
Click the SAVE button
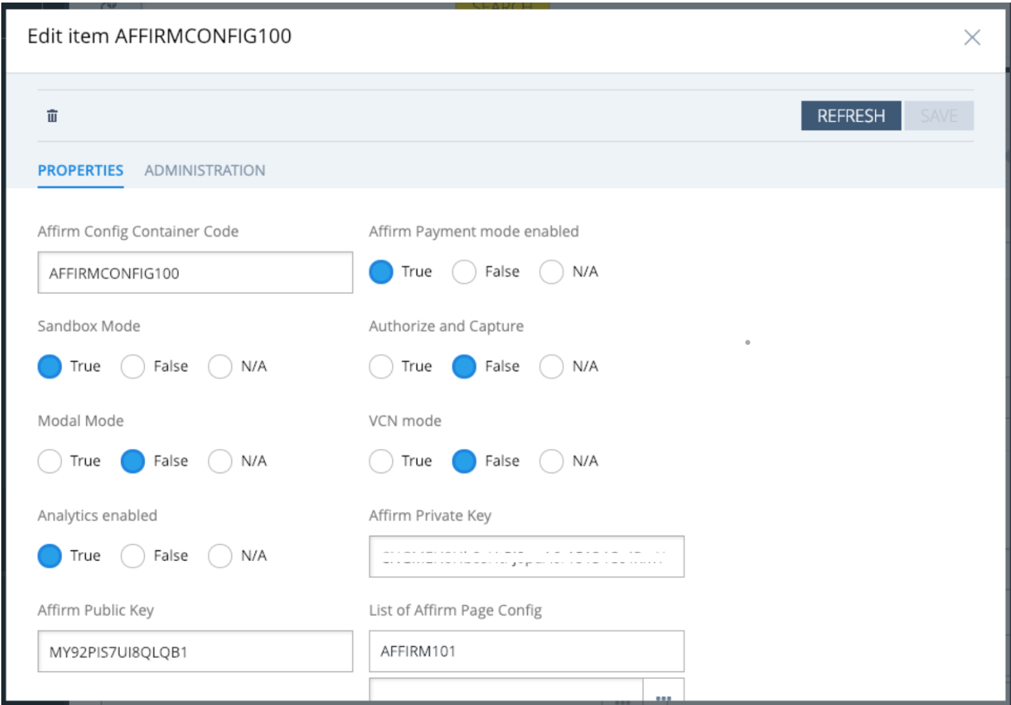point(939,116)
